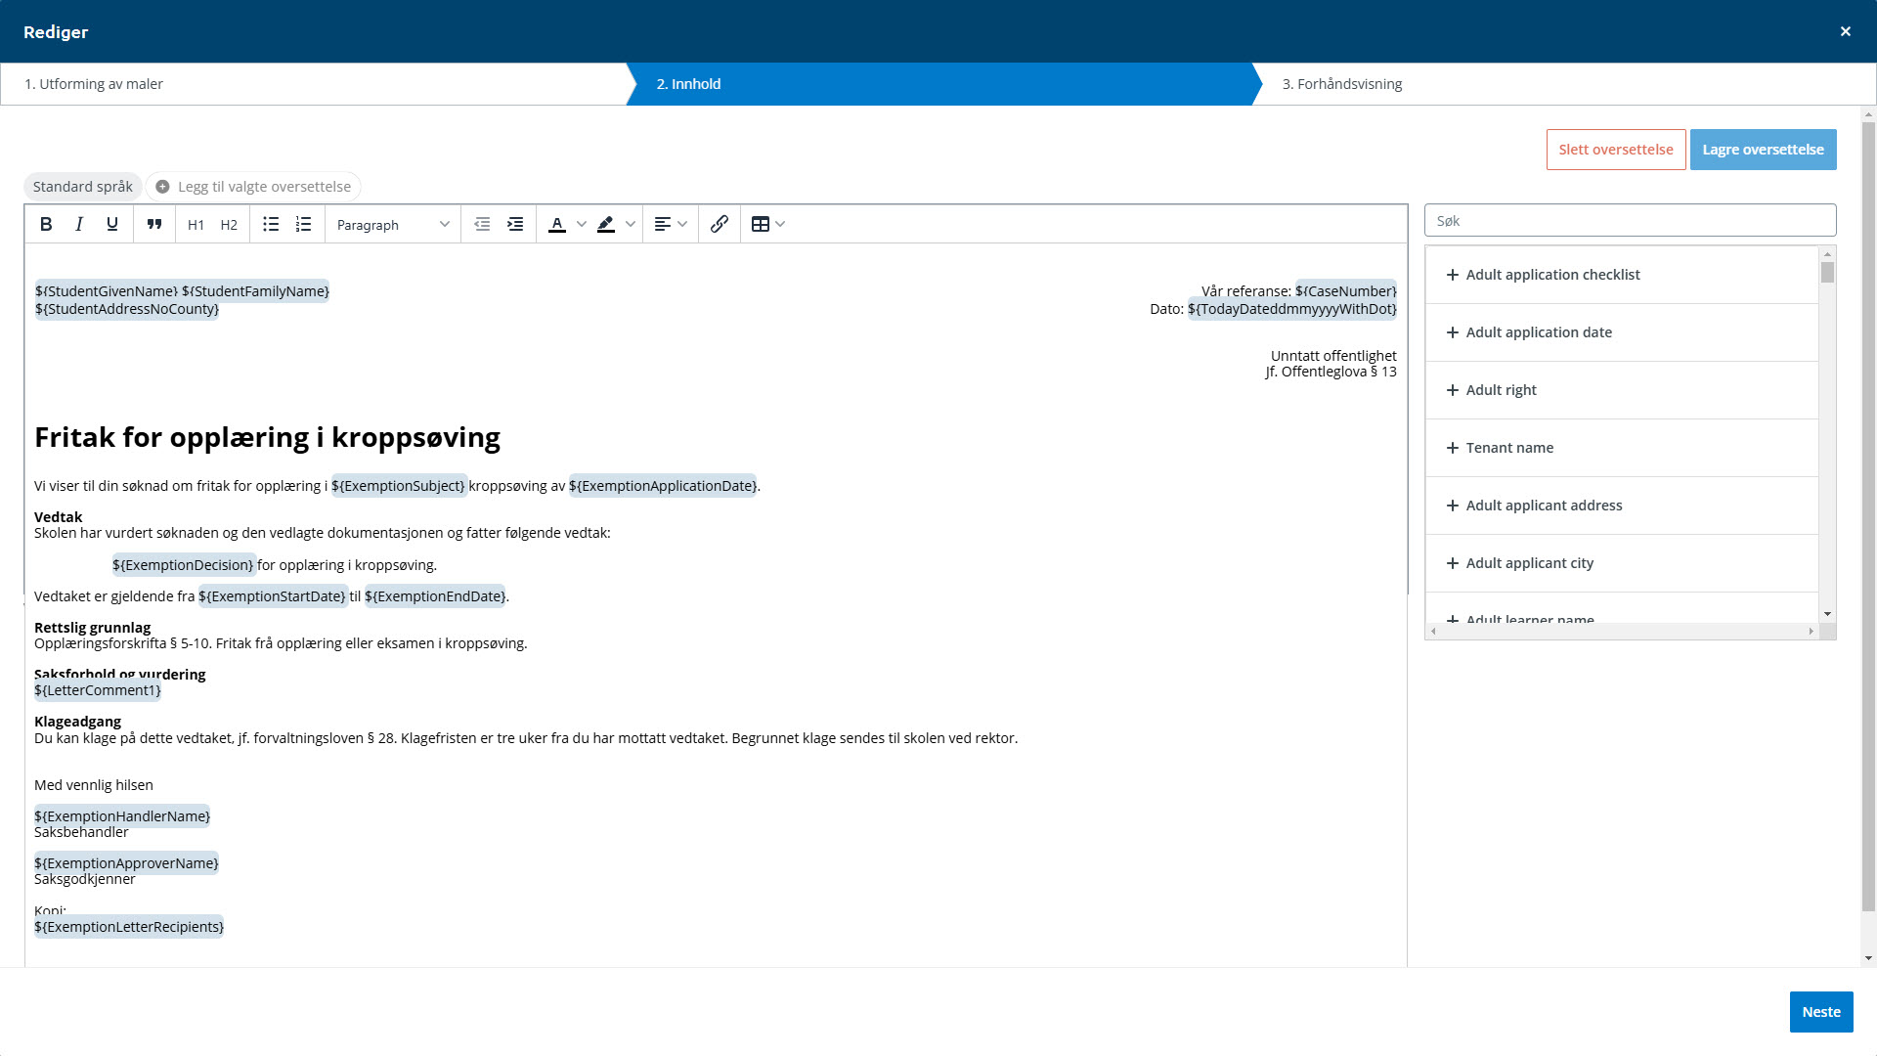This screenshot has width=1877, height=1056.
Task: Toggle underline formatting
Action: click(x=112, y=224)
